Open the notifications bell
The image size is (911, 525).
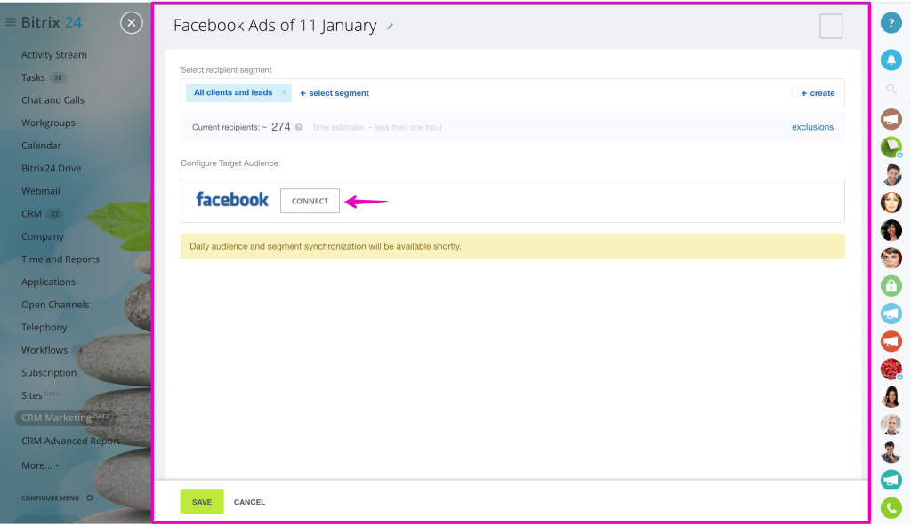891,60
